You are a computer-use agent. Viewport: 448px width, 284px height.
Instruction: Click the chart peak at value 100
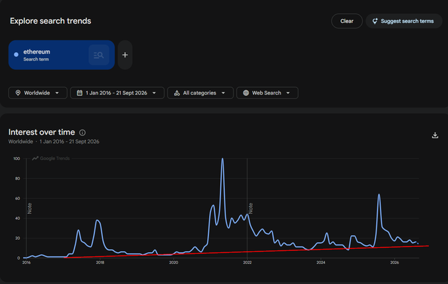(x=222, y=159)
